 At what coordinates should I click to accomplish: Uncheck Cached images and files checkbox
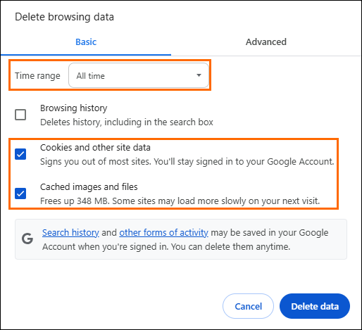point(20,193)
